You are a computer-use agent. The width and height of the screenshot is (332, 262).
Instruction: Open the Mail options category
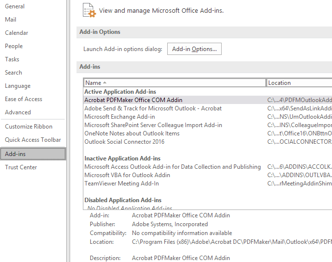coord(11,20)
